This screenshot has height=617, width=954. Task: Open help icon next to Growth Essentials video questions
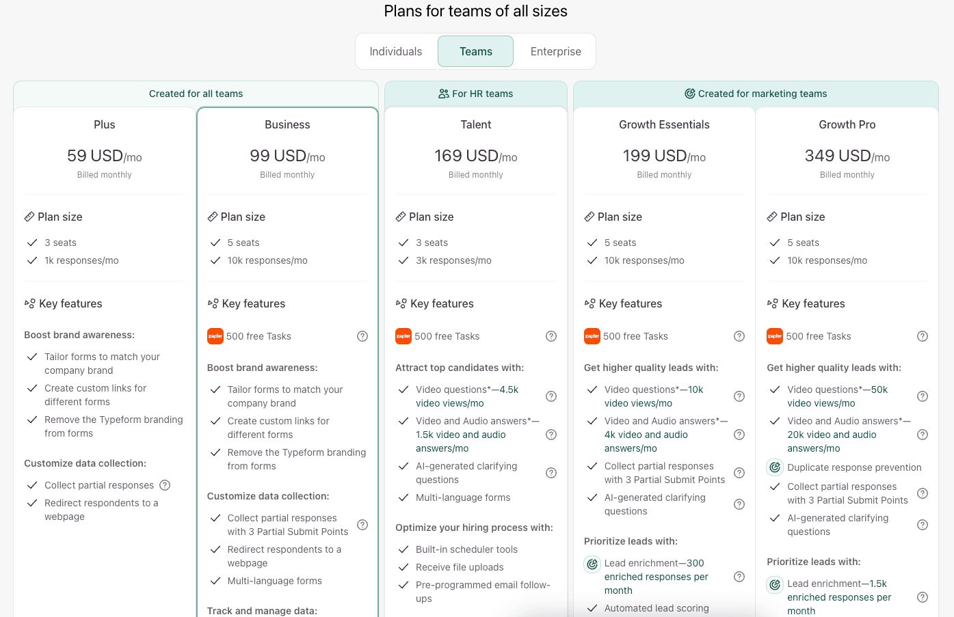click(739, 396)
